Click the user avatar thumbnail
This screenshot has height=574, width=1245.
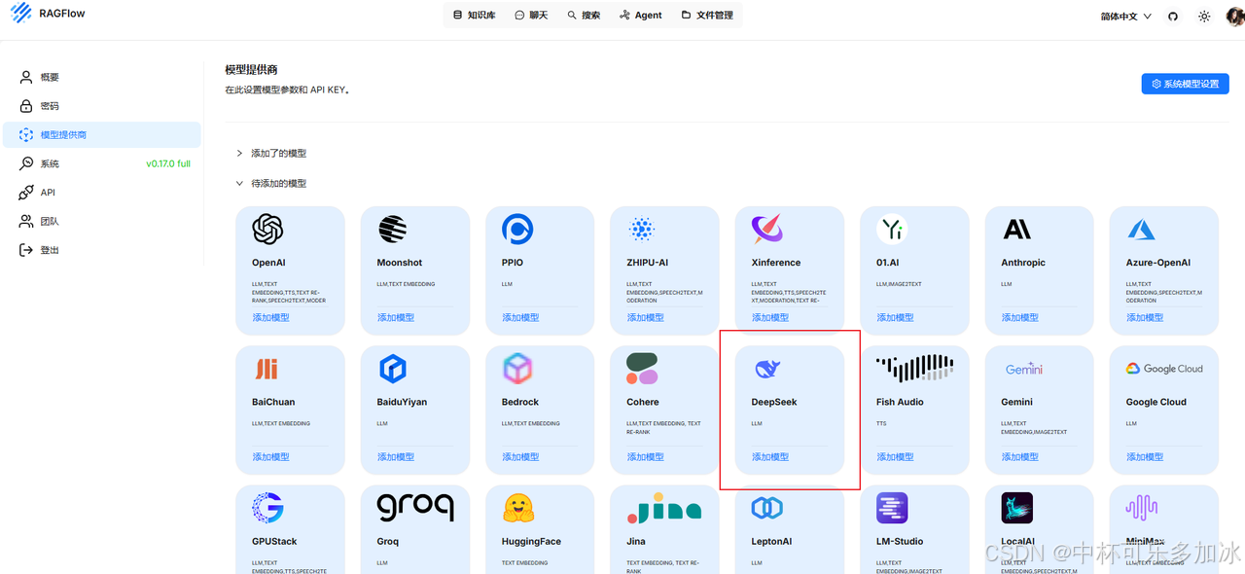(x=1234, y=17)
